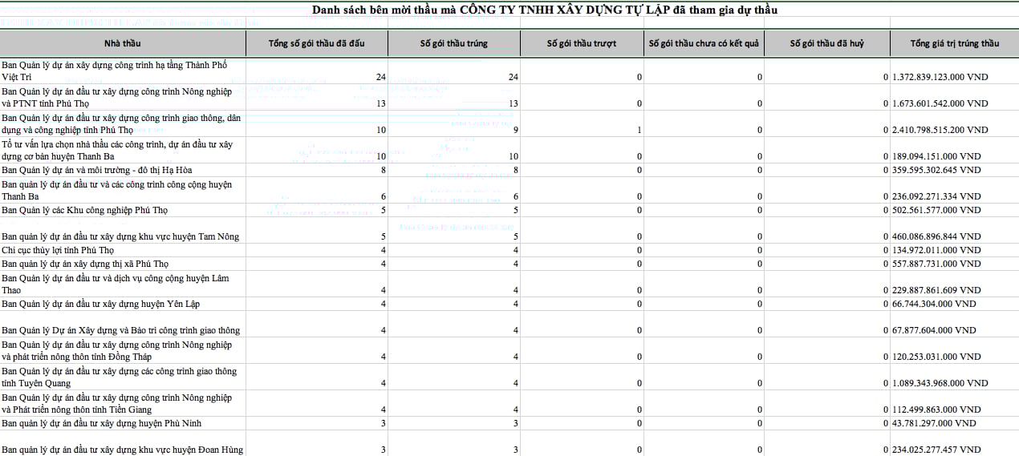Click the 'Số gói thầu trúng' column header
This screenshot has height=456, width=1019.
453,43
